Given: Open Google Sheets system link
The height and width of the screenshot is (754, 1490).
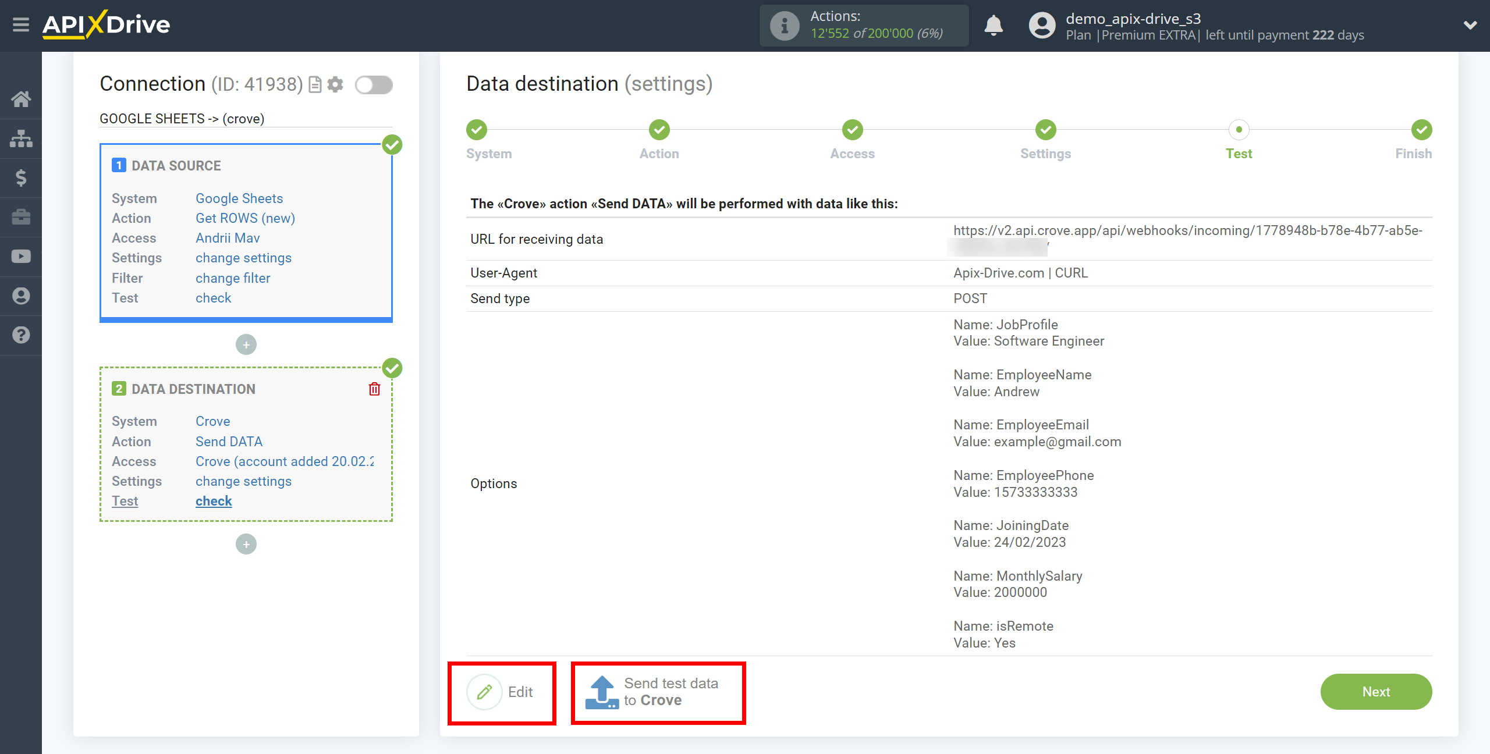Looking at the screenshot, I should 239,198.
